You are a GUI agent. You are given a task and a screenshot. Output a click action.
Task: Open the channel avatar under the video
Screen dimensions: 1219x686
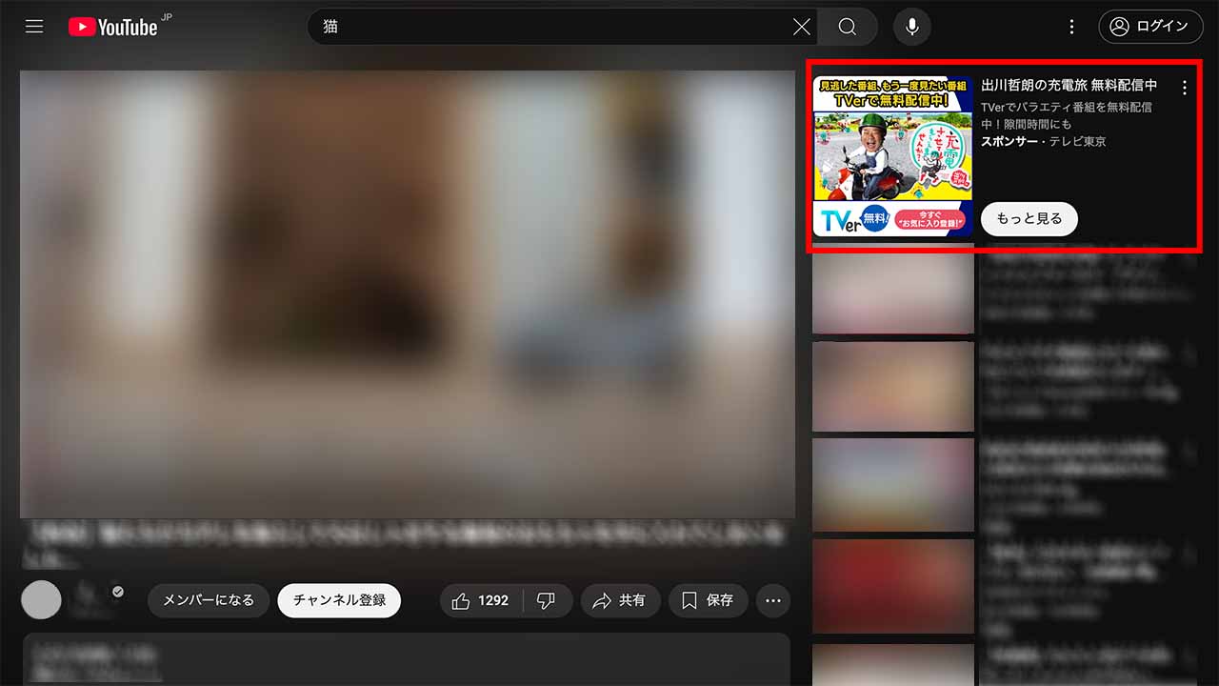tap(41, 599)
